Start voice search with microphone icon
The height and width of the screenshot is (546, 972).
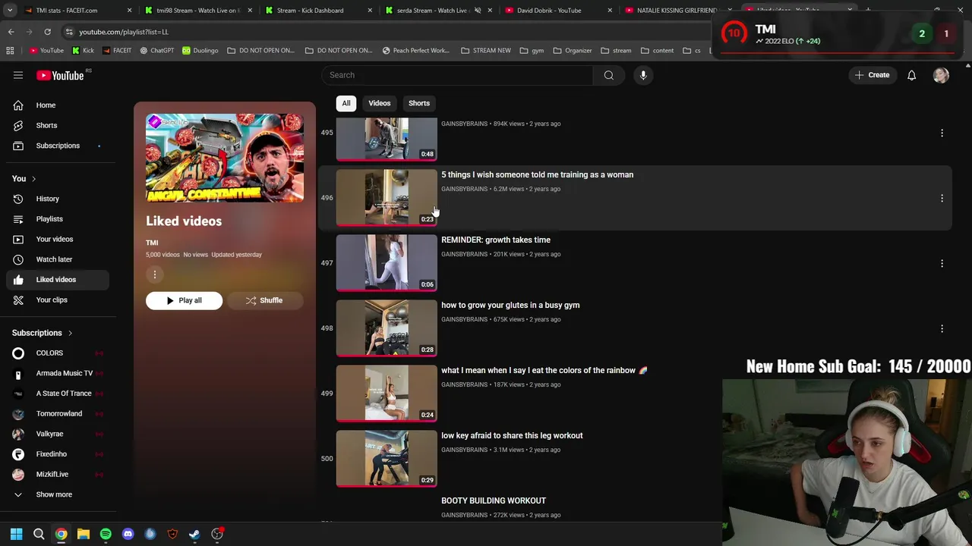point(643,75)
